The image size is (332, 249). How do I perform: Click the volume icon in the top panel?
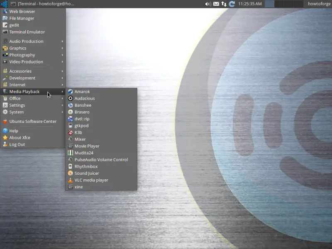(208, 4)
